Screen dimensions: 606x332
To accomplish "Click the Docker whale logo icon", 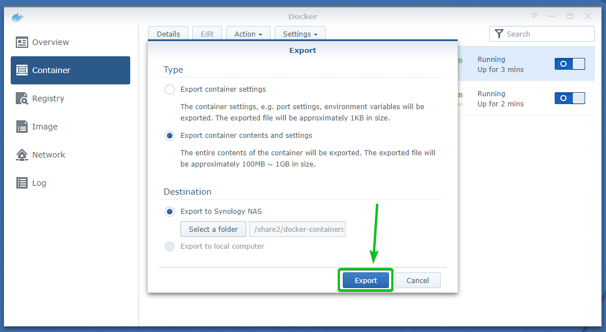I will (x=17, y=17).
